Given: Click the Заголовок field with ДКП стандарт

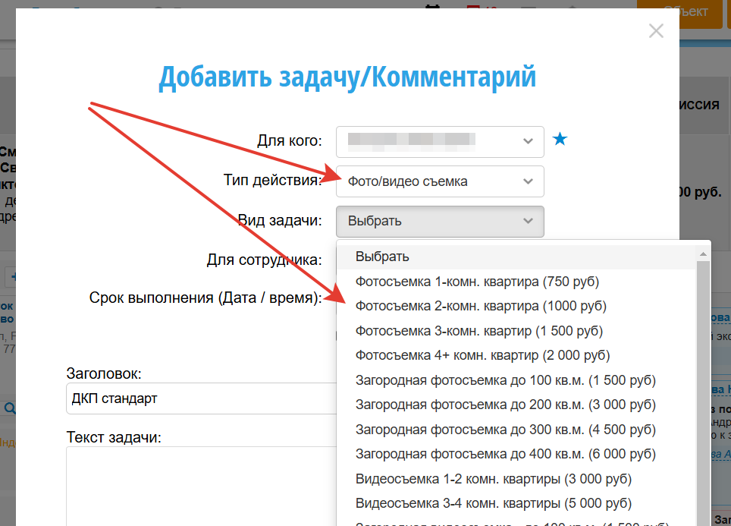Looking at the screenshot, I should 200,398.
